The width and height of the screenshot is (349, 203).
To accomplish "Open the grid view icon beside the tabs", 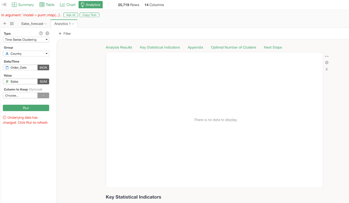I will tap(12, 24).
